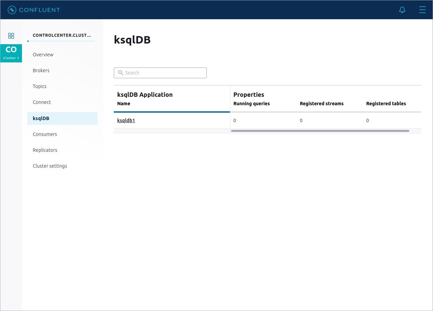
Task: Select ksqlDB in the sidebar
Action: [62, 118]
